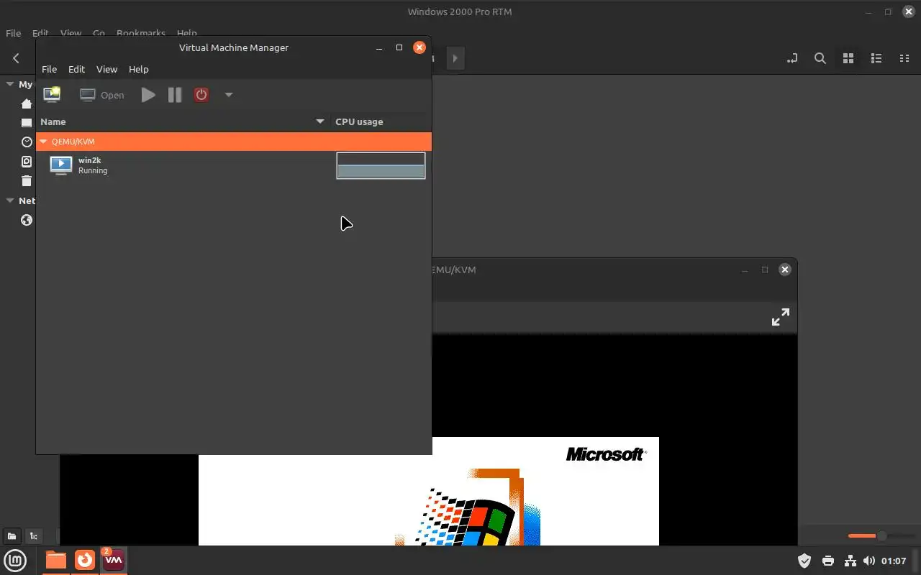Open file manager File menu

coord(13,33)
